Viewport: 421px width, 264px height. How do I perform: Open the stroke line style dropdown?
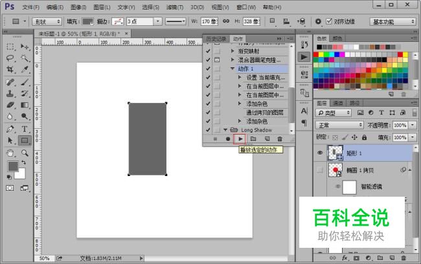tap(176, 21)
